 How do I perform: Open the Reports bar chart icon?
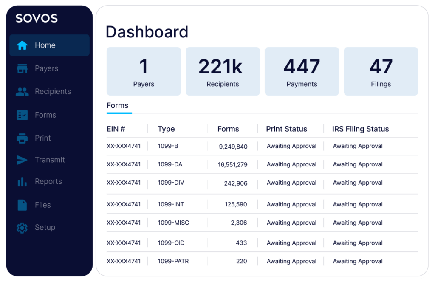tap(22, 182)
